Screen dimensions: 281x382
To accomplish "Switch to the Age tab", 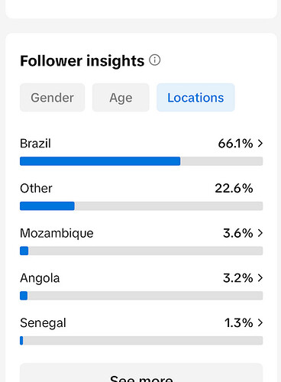I will pos(121,98).
